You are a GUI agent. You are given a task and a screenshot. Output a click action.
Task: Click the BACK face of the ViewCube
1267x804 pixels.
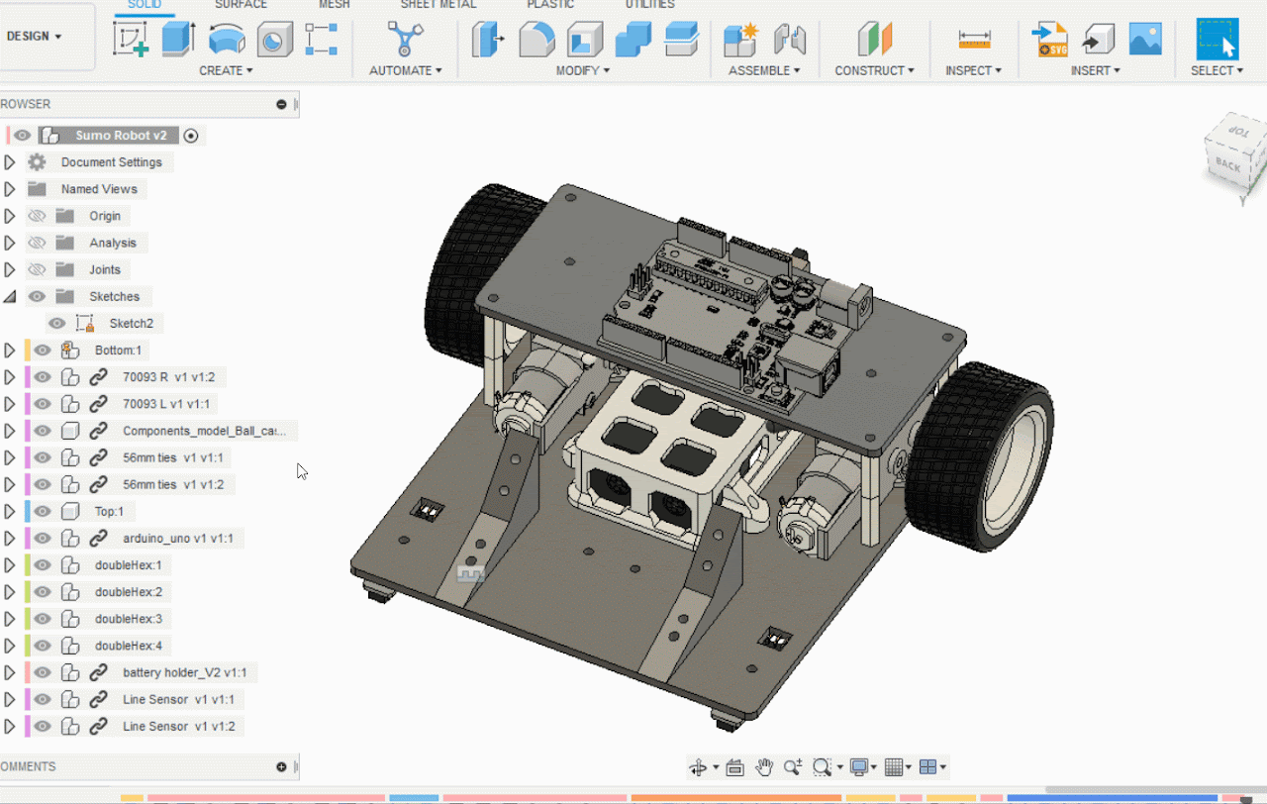pos(1227,165)
